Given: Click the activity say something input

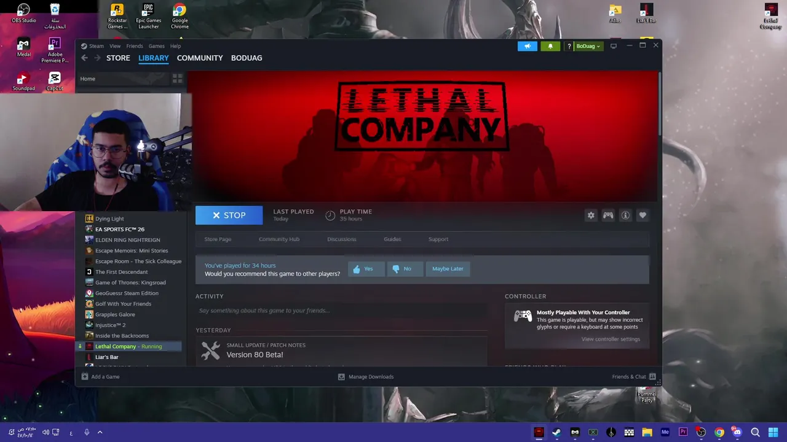Looking at the screenshot, I should (x=341, y=311).
